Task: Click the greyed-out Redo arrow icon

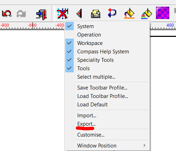Action: pos(21,14)
